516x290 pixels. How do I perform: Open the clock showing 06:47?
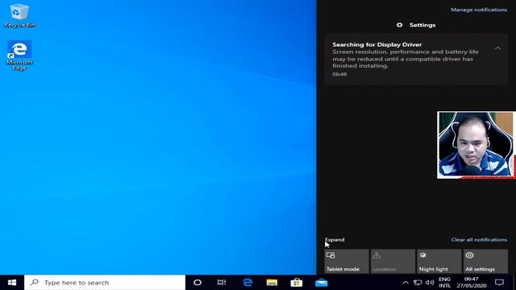click(x=471, y=283)
